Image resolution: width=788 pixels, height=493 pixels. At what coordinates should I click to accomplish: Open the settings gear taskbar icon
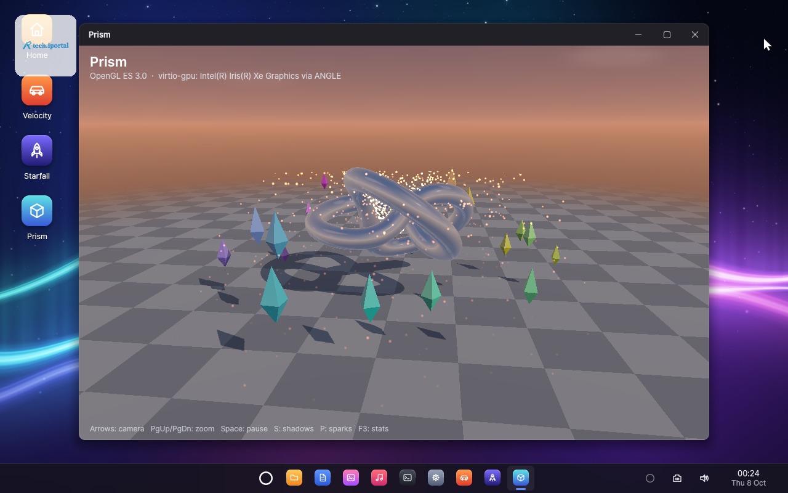[436, 478]
